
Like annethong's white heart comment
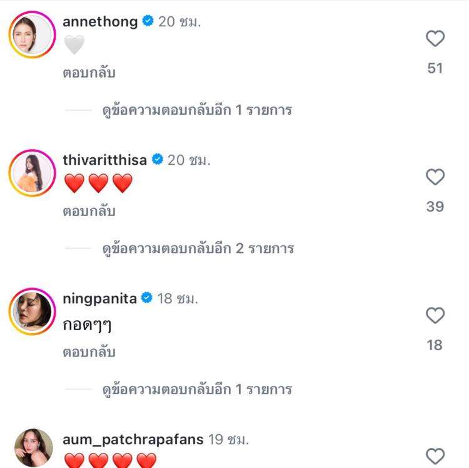coord(435,39)
